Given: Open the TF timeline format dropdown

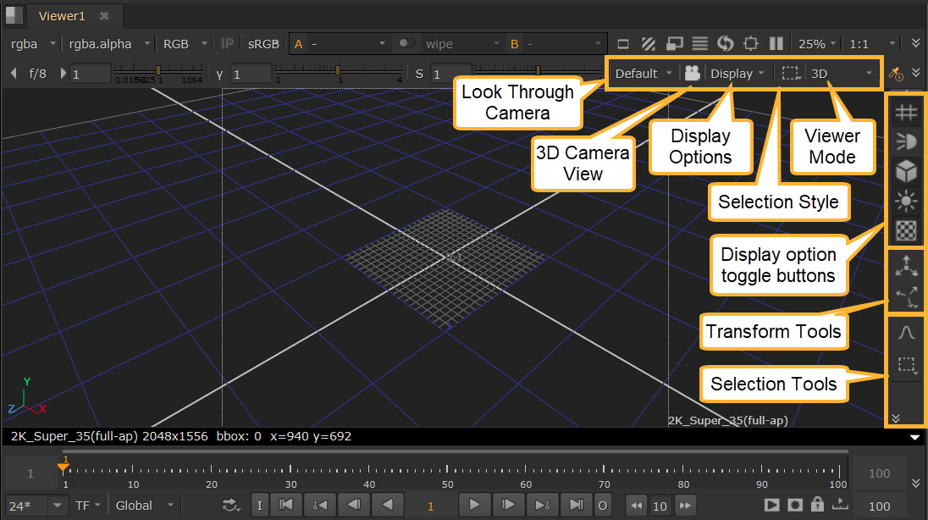Looking at the screenshot, I should coord(87,506).
